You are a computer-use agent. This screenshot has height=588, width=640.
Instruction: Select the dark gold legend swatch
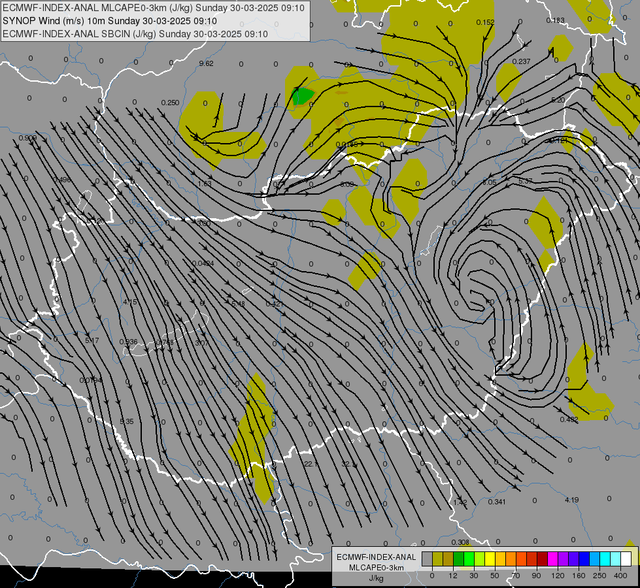tap(448, 559)
